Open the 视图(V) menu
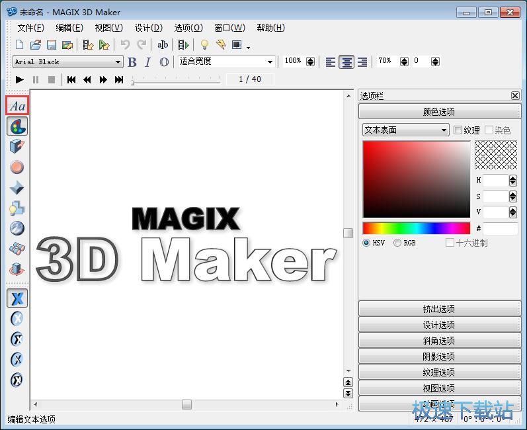The image size is (527, 430). click(108, 28)
